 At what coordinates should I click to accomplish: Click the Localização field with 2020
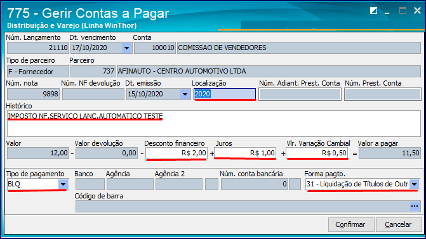225,94
